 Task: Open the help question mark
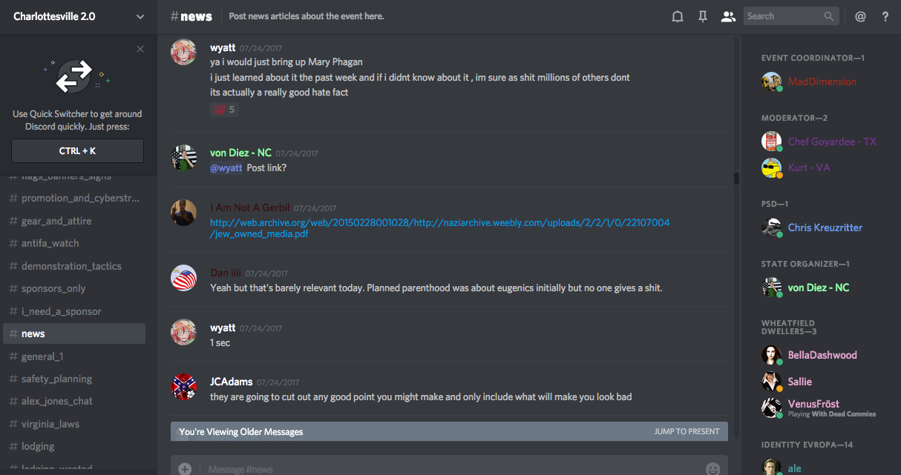[885, 16]
